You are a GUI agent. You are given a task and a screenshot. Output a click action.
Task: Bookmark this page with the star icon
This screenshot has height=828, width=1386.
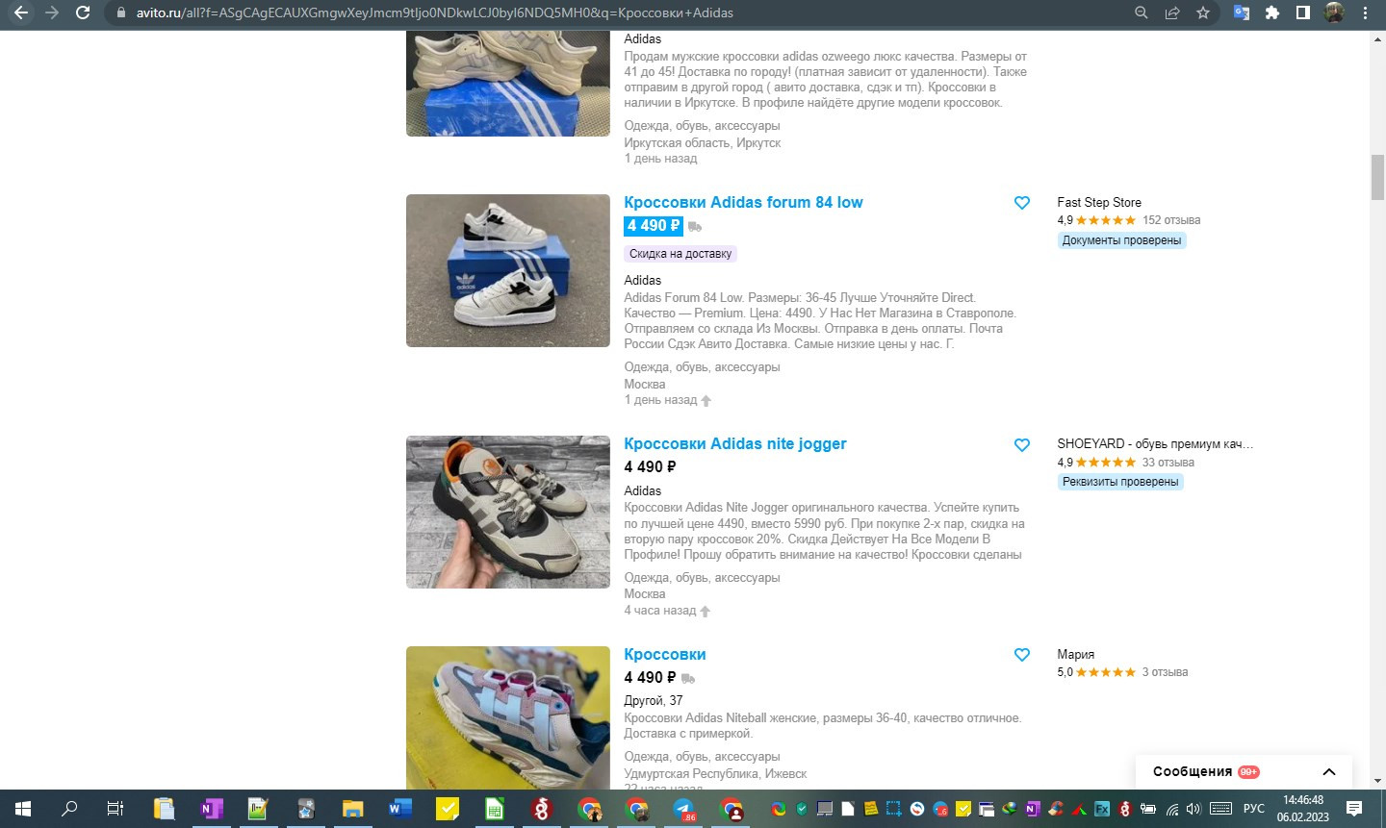coord(1203,13)
